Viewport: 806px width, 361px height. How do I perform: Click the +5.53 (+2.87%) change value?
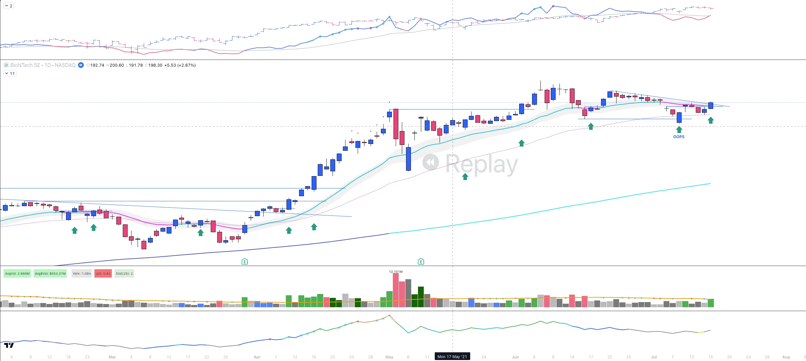pyautogui.click(x=180, y=65)
